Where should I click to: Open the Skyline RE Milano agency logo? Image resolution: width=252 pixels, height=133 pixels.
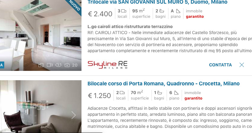[107, 65]
